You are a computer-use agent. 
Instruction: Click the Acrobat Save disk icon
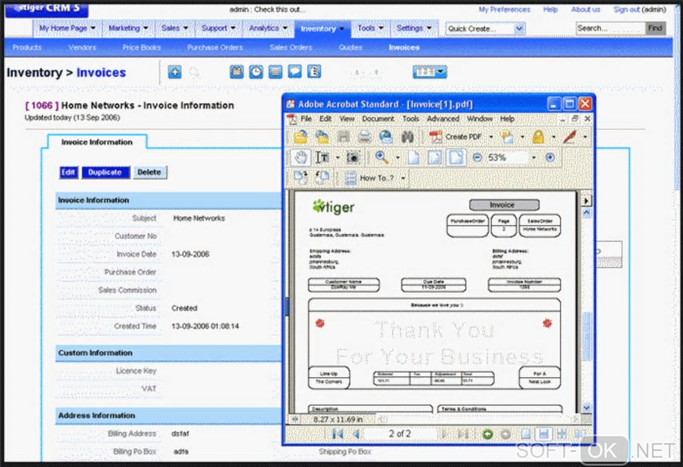344,137
